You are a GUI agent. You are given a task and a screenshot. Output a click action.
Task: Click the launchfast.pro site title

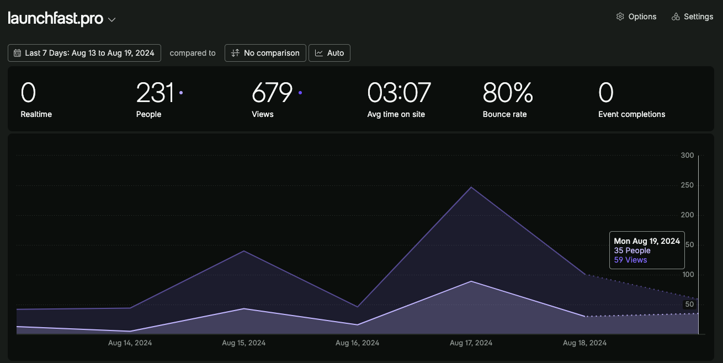tap(55, 18)
